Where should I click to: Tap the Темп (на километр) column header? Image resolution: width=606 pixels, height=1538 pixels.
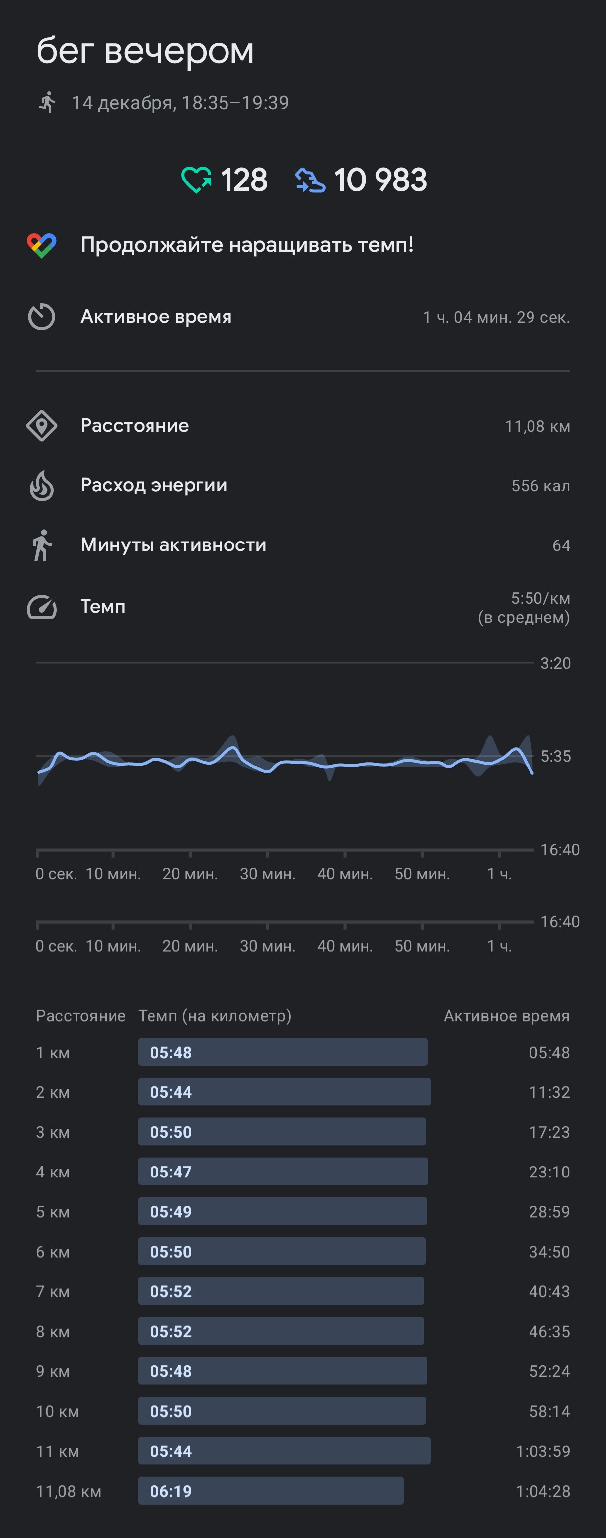point(215,1015)
